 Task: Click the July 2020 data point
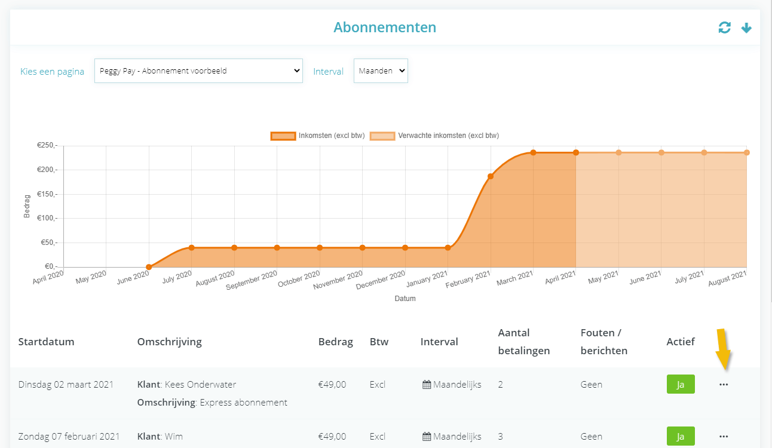tap(191, 247)
